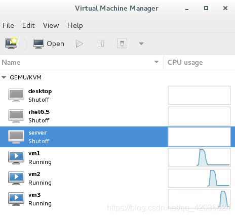Select the 'vm3' VM name text

click(34, 195)
